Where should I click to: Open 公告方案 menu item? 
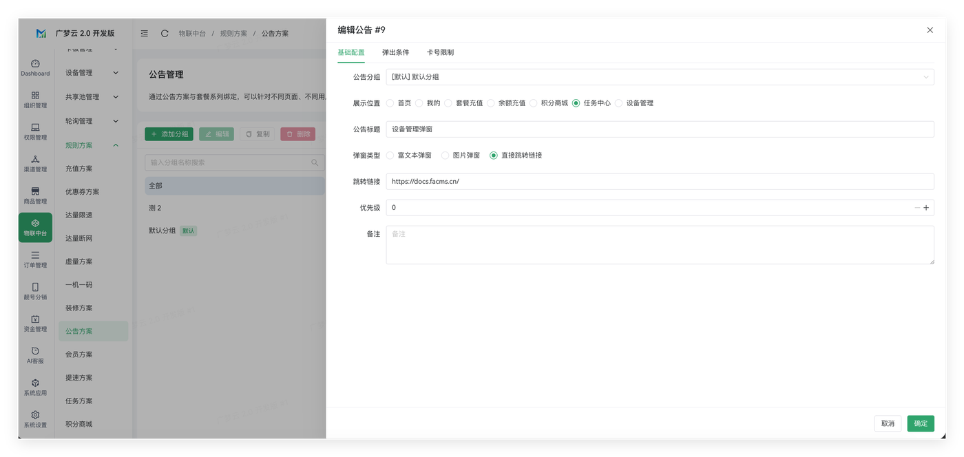[93, 331]
